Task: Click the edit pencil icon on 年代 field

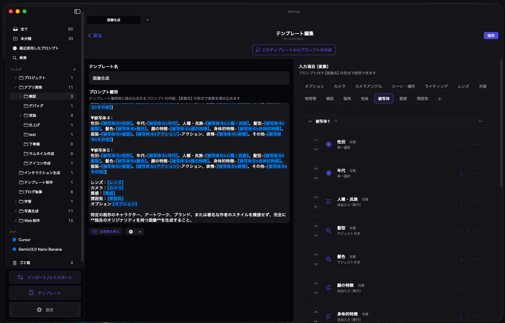Action: 468,173
